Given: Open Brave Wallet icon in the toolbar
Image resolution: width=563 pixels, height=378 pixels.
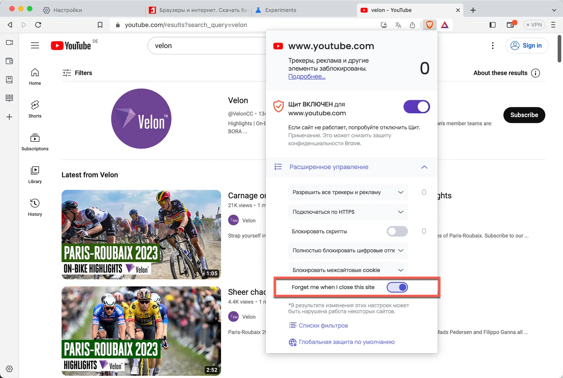Looking at the screenshot, I should [510, 25].
